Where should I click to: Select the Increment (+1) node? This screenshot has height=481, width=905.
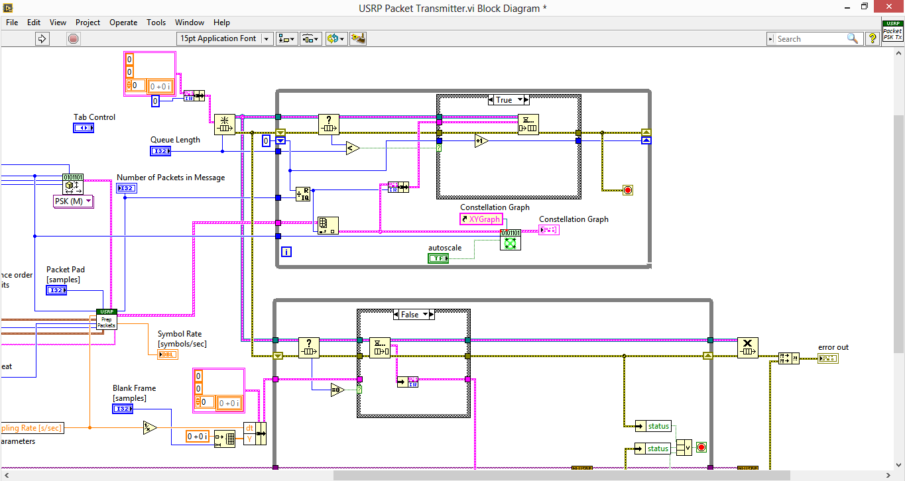pos(481,140)
